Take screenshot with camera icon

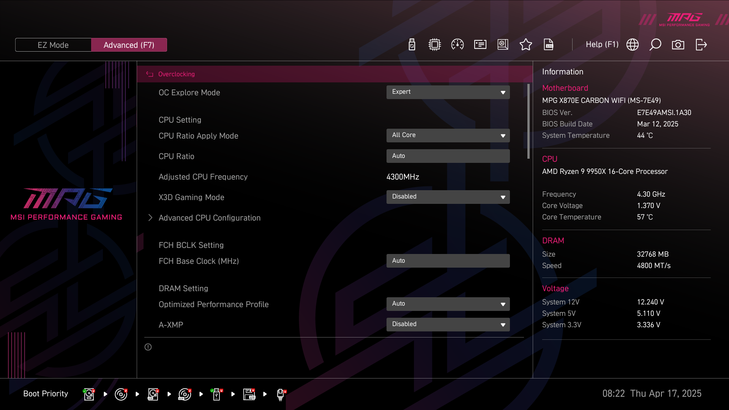pos(678,45)
